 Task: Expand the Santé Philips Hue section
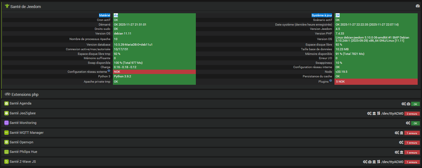point(23,152)
